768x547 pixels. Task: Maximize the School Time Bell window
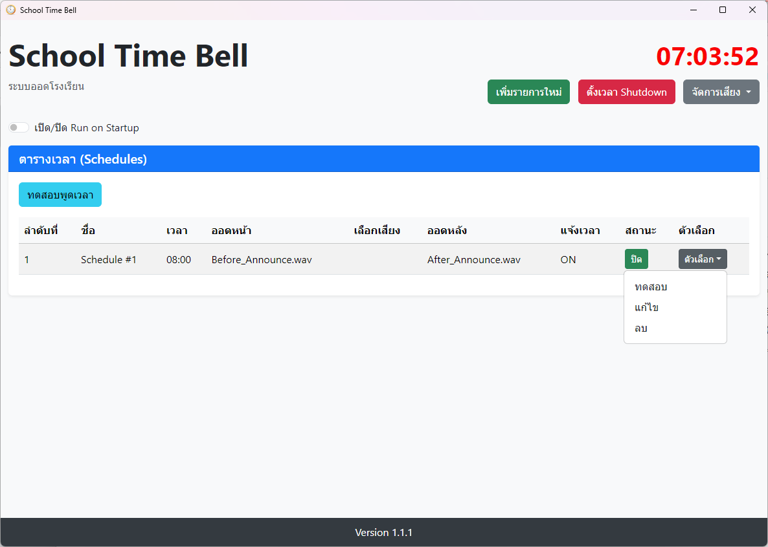pos(723,10)
